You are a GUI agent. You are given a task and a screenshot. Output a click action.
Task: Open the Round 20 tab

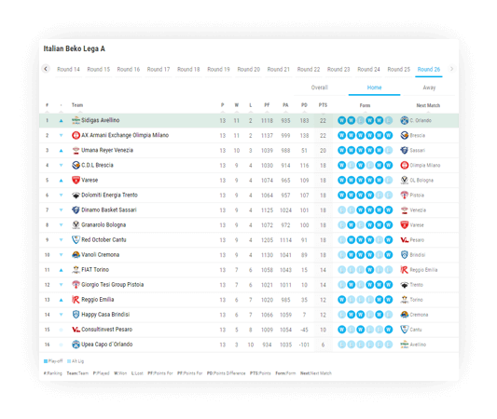249,69
